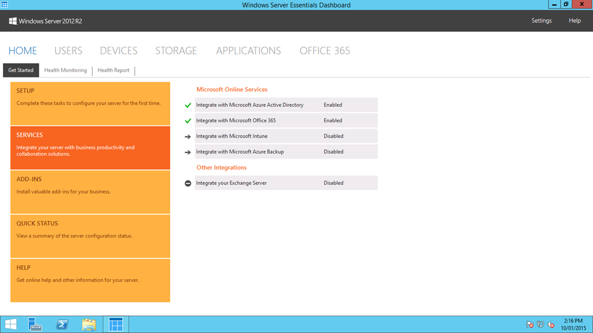Click the minus icon beside Exchange Server row

click(188, 183)
